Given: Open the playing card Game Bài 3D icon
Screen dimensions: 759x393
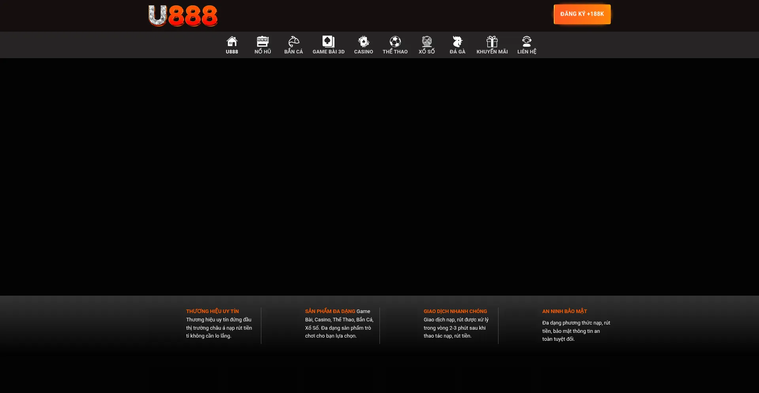Looking at the screenshot, I should (328, 41).
